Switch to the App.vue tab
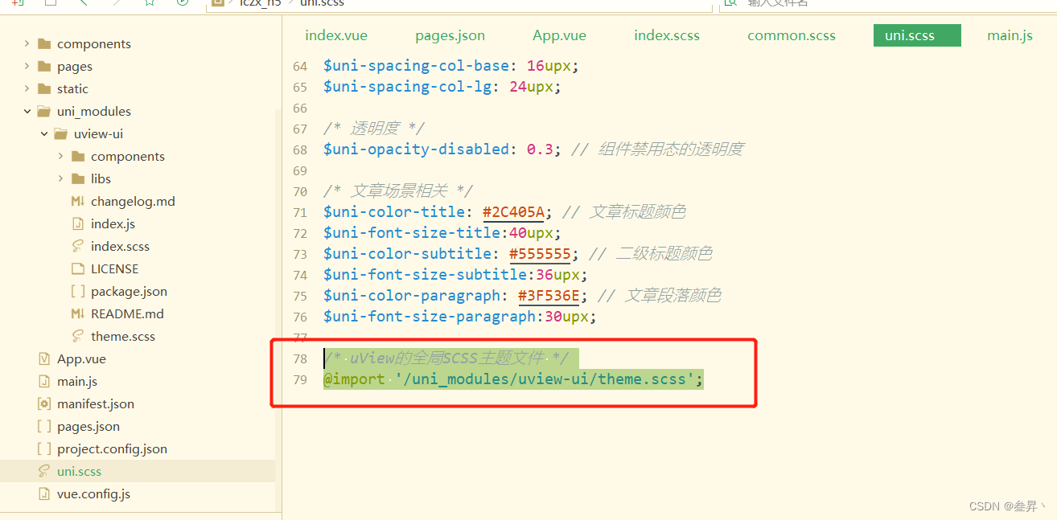Screen dimensions: 1057x520 pyautogui.click(x=559, y=35)
